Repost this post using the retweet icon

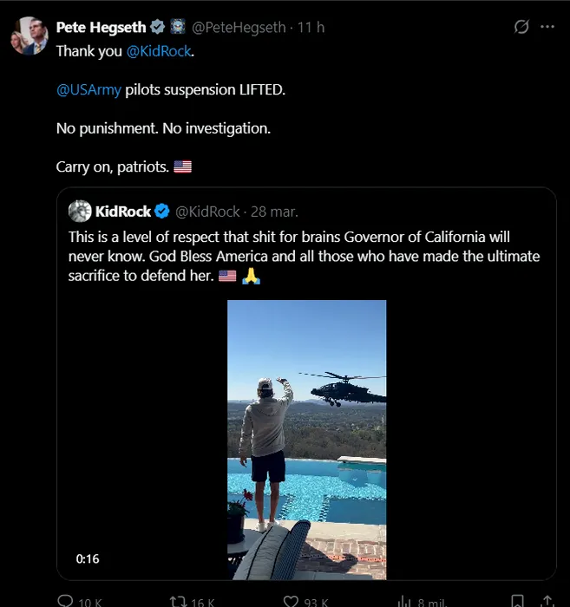(178, 601)
